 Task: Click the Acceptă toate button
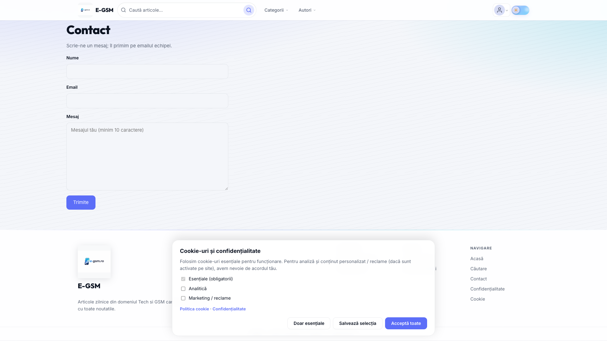point(406,323)
